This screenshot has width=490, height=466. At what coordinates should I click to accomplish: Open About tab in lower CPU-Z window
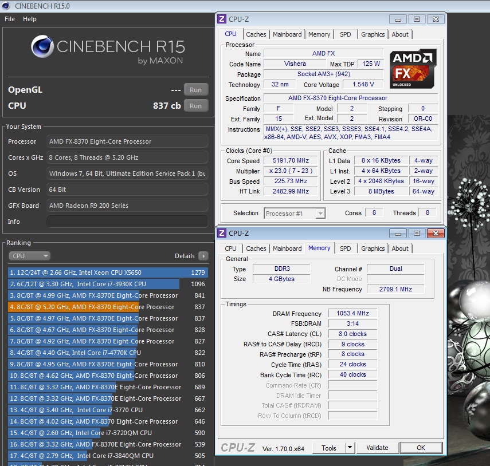tap(400, 248)
